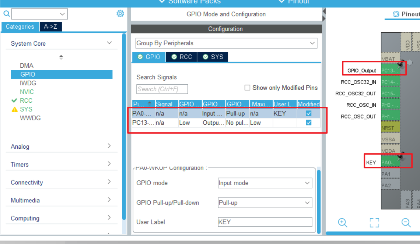Click the pinout view horizontal scrollbar
The width and height of the screenshot is (420, 244).
(373, 234)
